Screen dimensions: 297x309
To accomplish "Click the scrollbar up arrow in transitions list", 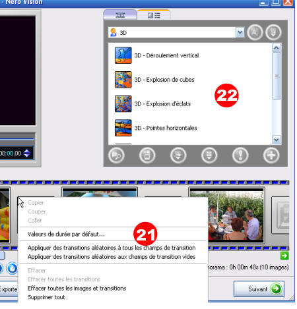I will [x=277, y=47].
